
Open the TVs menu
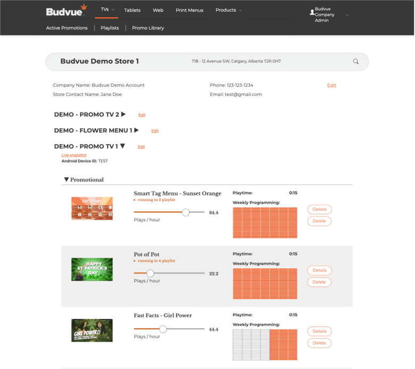107,10
